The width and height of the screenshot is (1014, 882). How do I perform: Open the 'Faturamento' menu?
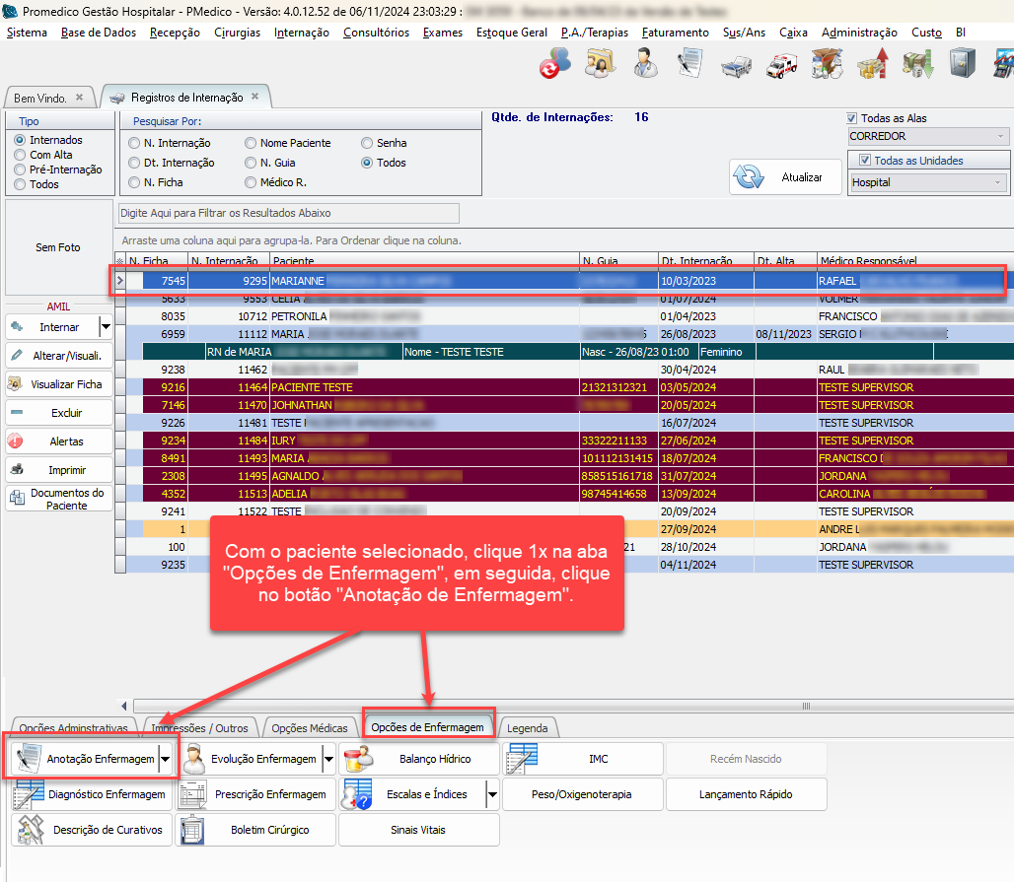pyautogui.click(x=675, y=33)
